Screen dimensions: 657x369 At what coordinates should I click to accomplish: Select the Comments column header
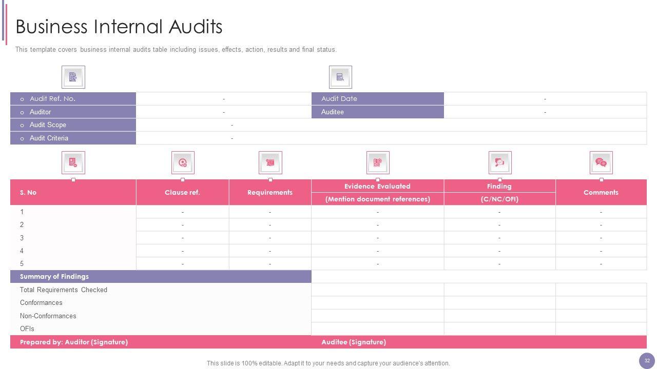coord(601,193)
